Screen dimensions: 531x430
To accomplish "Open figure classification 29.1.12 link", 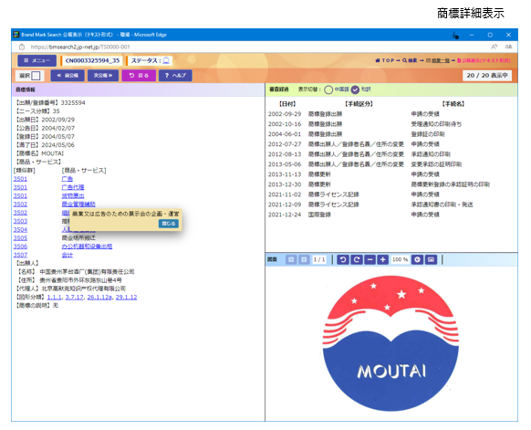I will click(126, 298).
